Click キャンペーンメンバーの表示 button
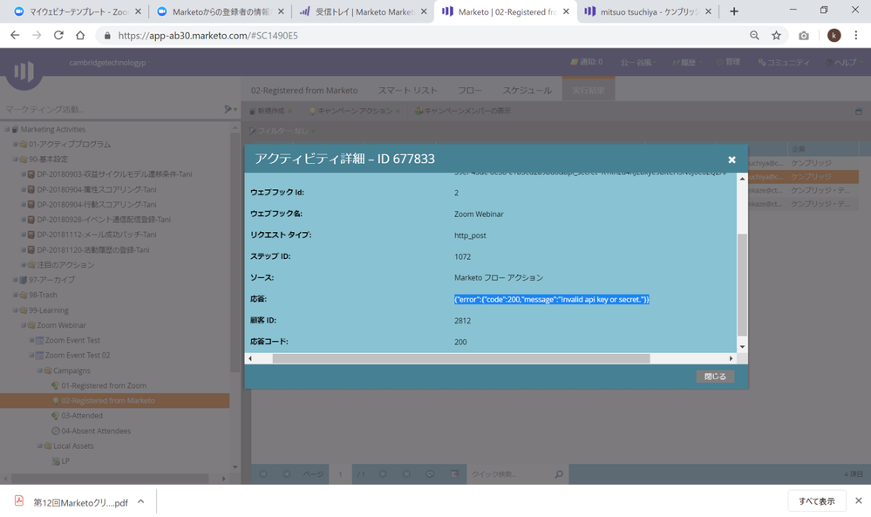Image resolution: width=871 pixels, height=517 pixels. point(463,111)
